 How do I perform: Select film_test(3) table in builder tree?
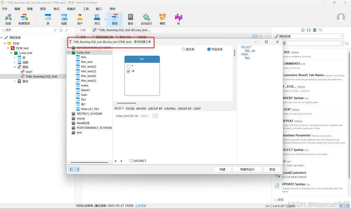89,71
